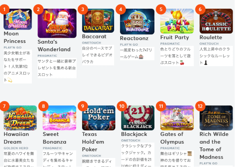This screenshot has width=235, height=167.
Task: Open the Fruit Party slot thumbnail
Action: (x=177, y=21)
